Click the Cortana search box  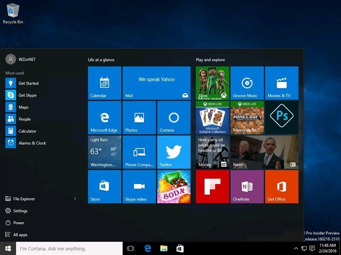[x=69, y=248]
